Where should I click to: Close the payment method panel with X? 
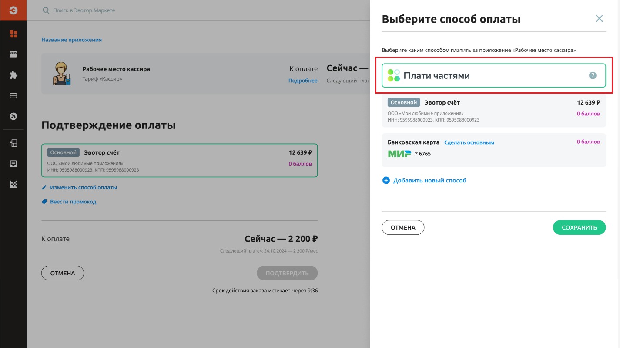tap(599, 18)
